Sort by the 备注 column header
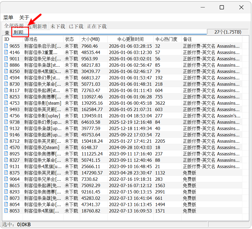This screenshot has height=229, width=252. pyautogui.click(x=212, y=39)
